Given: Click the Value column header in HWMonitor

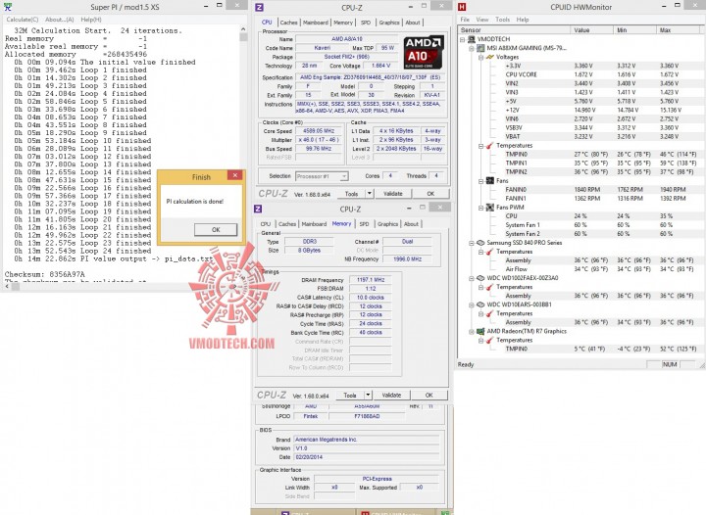Looking at the screenshot, I should [591, 30].
